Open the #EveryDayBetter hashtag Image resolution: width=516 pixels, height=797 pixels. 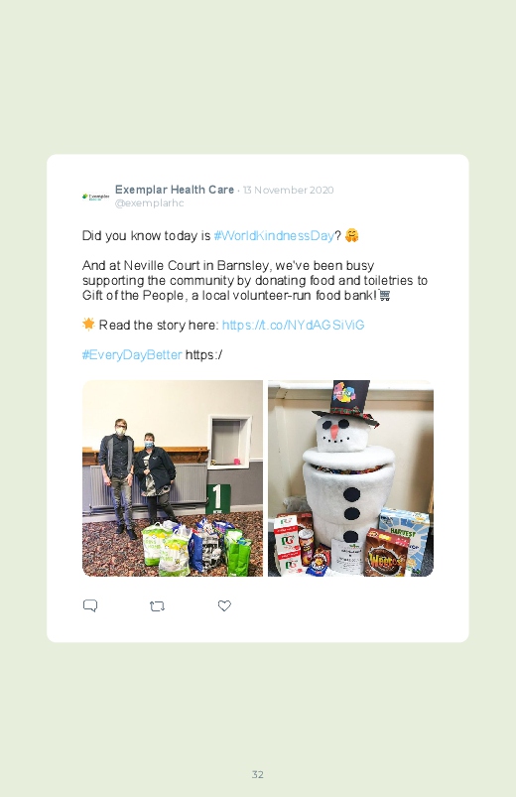[x=132, y=354]
